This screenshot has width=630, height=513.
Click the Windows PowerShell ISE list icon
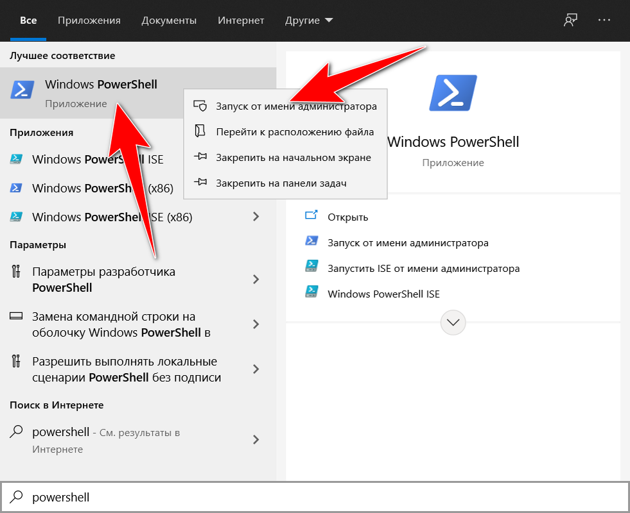pyautogui.click(x=16, y=159)
